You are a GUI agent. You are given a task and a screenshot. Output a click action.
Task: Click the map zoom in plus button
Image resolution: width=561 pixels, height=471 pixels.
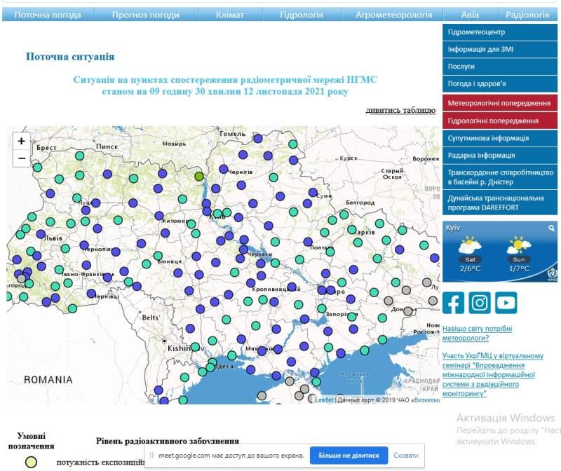pos(22,141)
